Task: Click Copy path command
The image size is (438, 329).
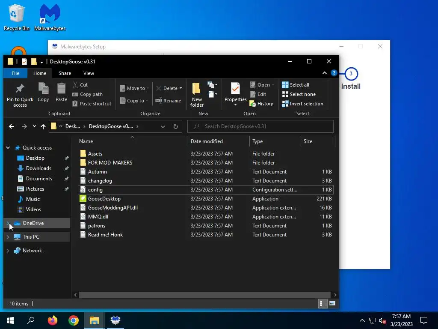Action: (87, 94)
